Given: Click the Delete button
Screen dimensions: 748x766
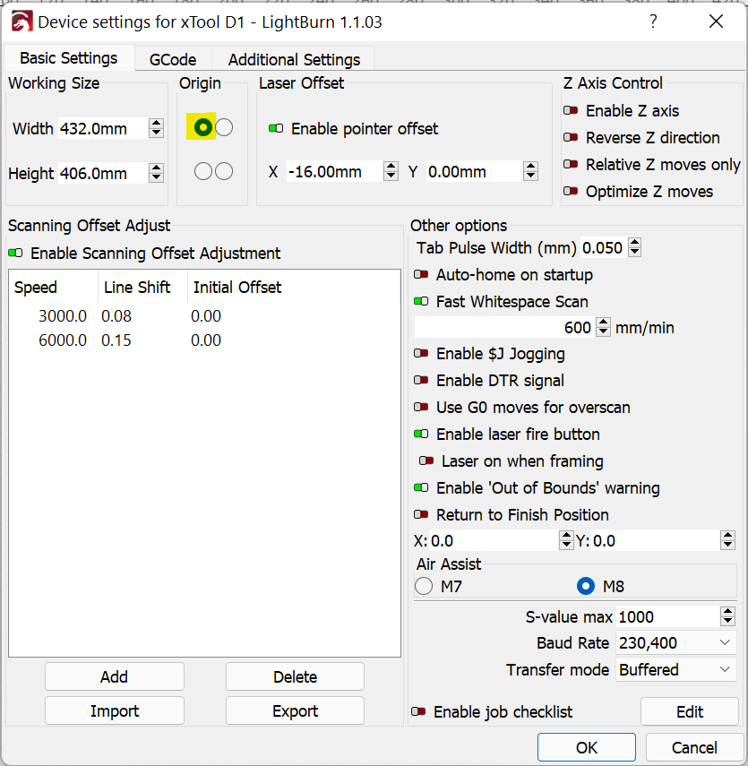Looking at the screenshot, I should click(x=295, y=676).
